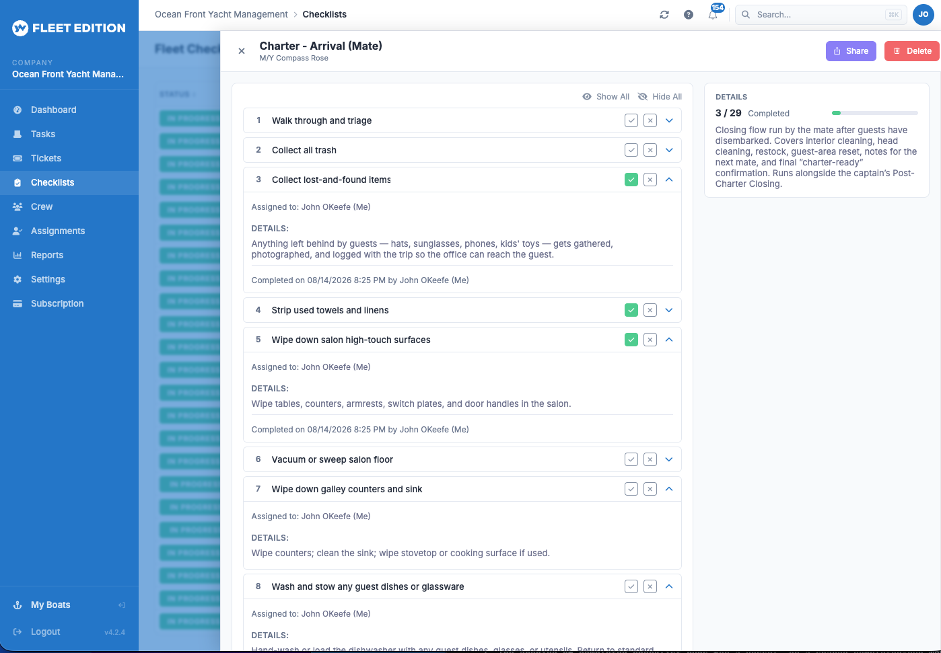This screenshot has height=653, width=941.
Task: Click the Charter - Arrival (Mate) title
Action: (x=321, y=46)
